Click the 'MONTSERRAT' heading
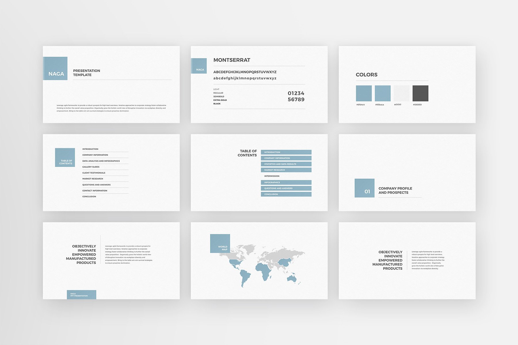The image size is (518, 345). (232, 60)
